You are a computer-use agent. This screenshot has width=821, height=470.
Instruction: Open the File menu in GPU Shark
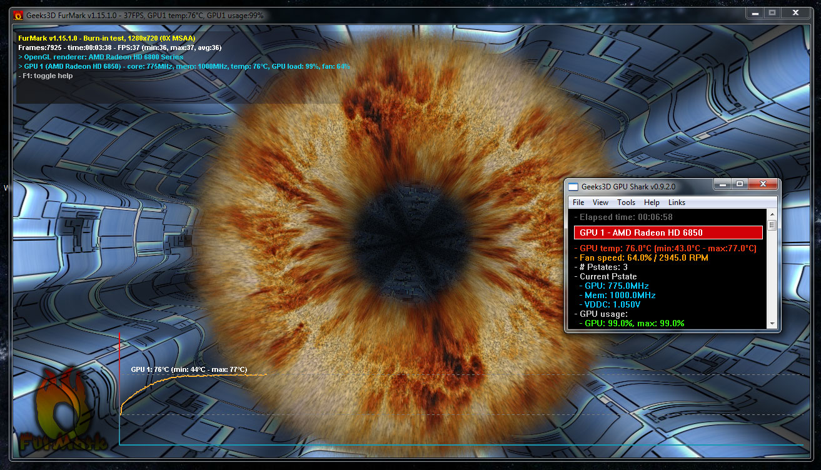click(x=578, y=202)
